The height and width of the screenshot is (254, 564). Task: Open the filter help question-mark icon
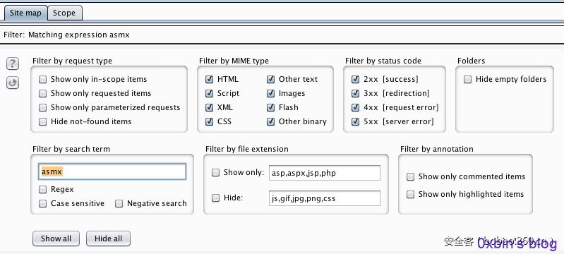(13, 64)
